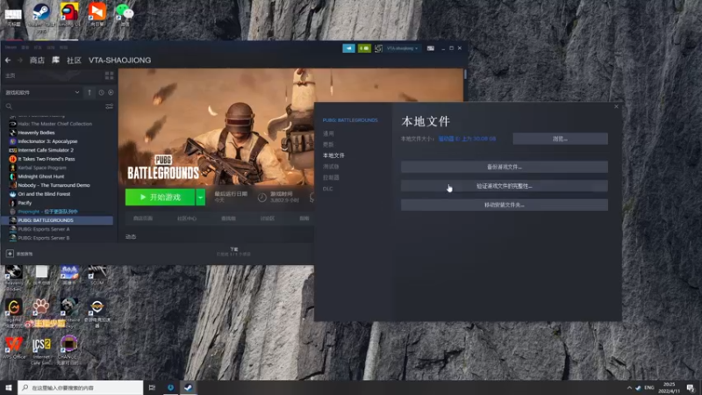Image resolution: width=702 pixels, height=395 pixels.
Task: Close the properties dialog with the X
Action: point(616,106)
